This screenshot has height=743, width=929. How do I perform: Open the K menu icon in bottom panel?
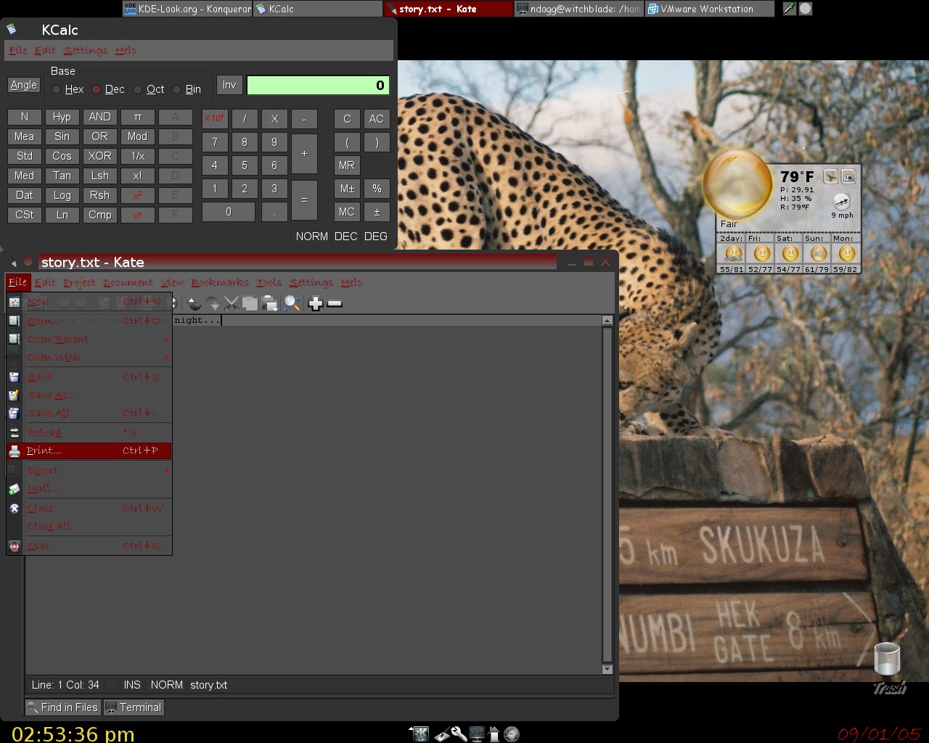pos(420,734)
